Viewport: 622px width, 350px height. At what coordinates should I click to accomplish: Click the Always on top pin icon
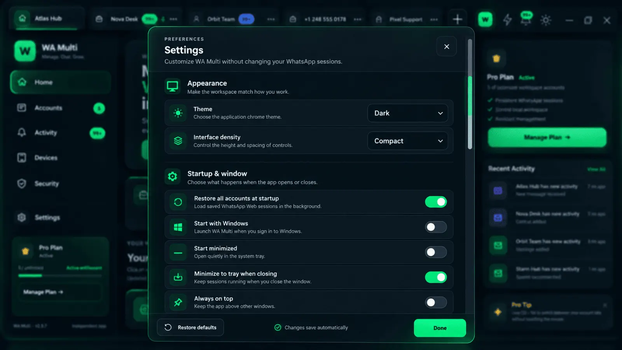178,303
